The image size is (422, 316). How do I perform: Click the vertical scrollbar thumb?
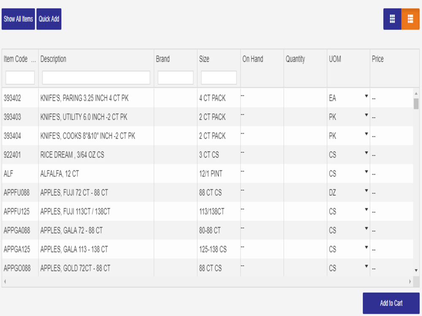coord(416,104)
